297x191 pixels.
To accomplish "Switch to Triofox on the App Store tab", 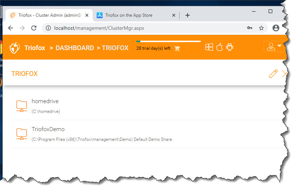I will tap(136, 15).
